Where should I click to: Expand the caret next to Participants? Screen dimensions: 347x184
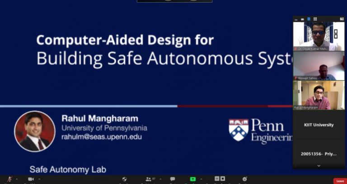click(160, 179)
